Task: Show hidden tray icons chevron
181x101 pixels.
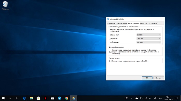Action: point(132,98)
